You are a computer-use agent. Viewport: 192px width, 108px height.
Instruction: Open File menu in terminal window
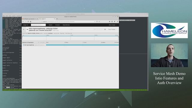4,16
